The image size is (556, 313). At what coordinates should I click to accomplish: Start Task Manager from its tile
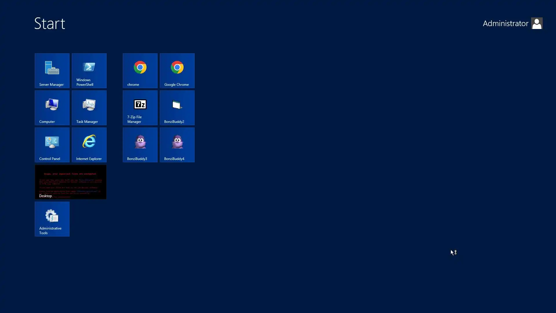click(89, 108)
